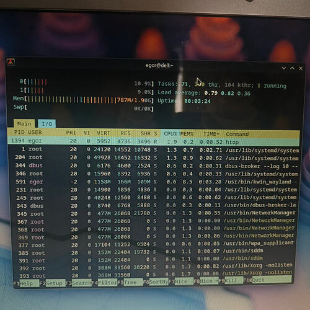Click F9 Kill function key
Viewport: 310px width, 310px height.
tap(231, 280)
